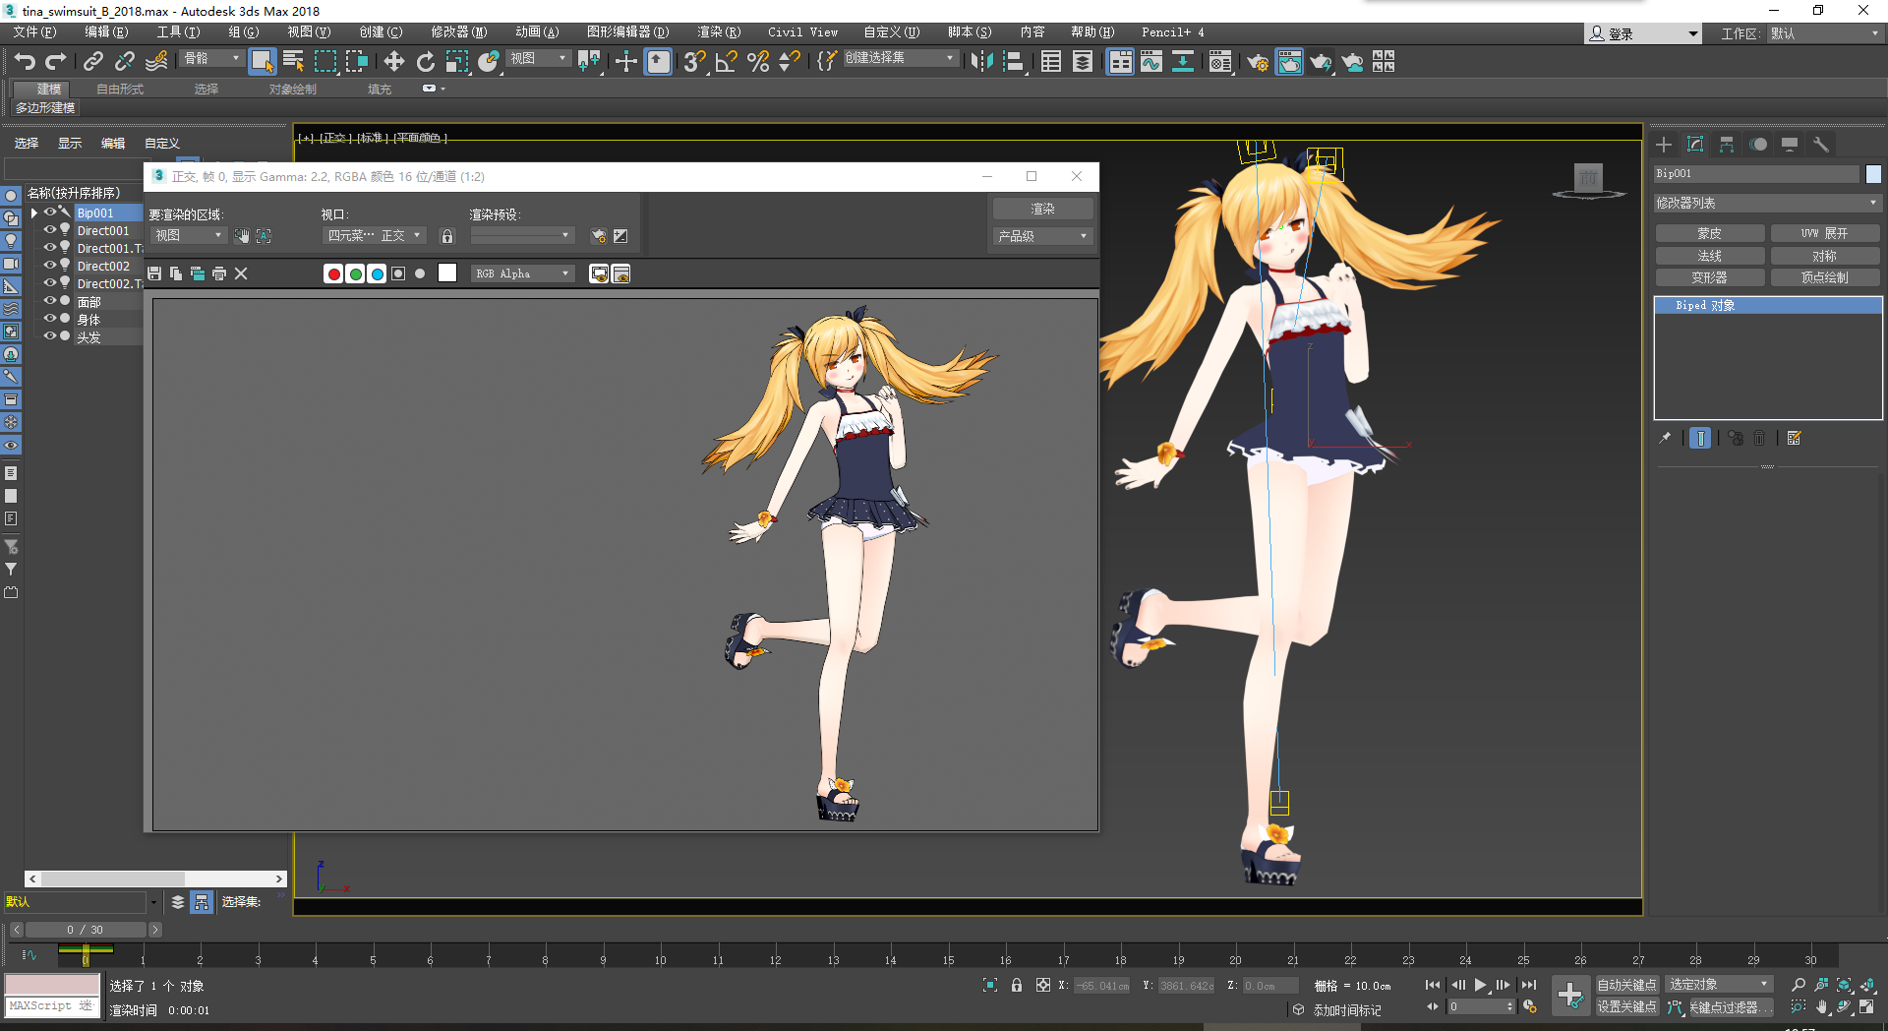The height and width of the screenshot is (1031, 1888).
Task: Toggle the Angle Snap icon
Action: [726, 62]
